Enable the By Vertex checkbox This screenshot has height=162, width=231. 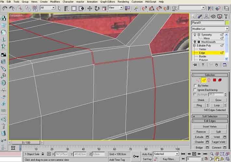pos(195,85)
